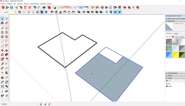Open the Cámara menu
The image size is (185, 106).
[x=20, y=4]
